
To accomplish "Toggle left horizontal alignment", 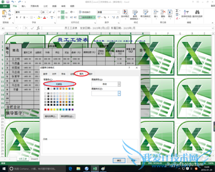I will [59, 17].
